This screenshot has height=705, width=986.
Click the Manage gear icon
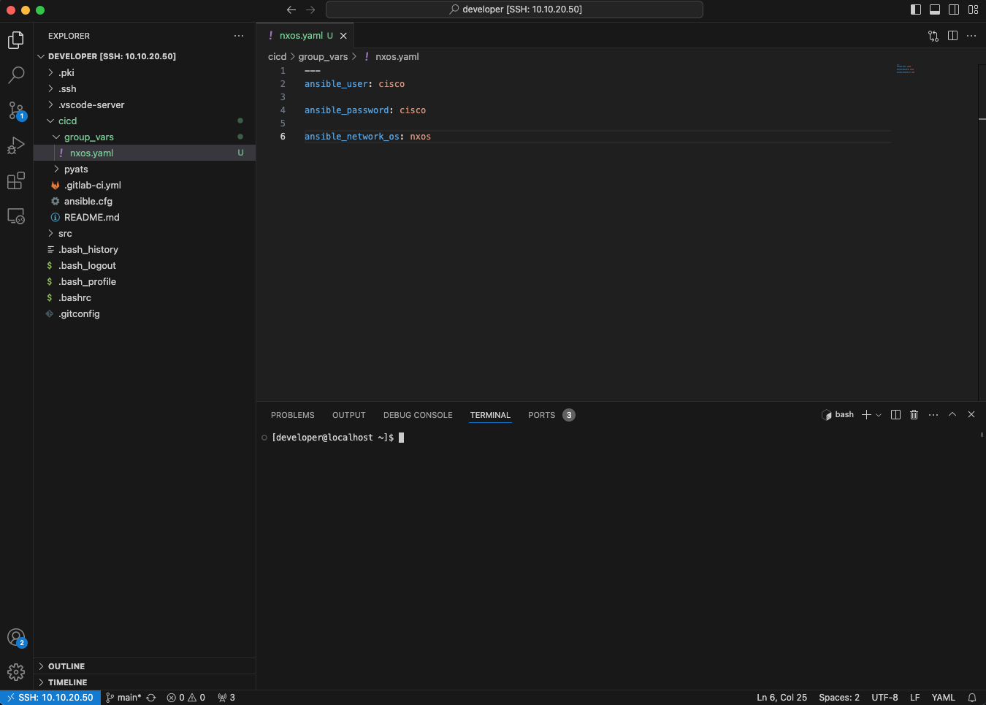pos(16,672)
